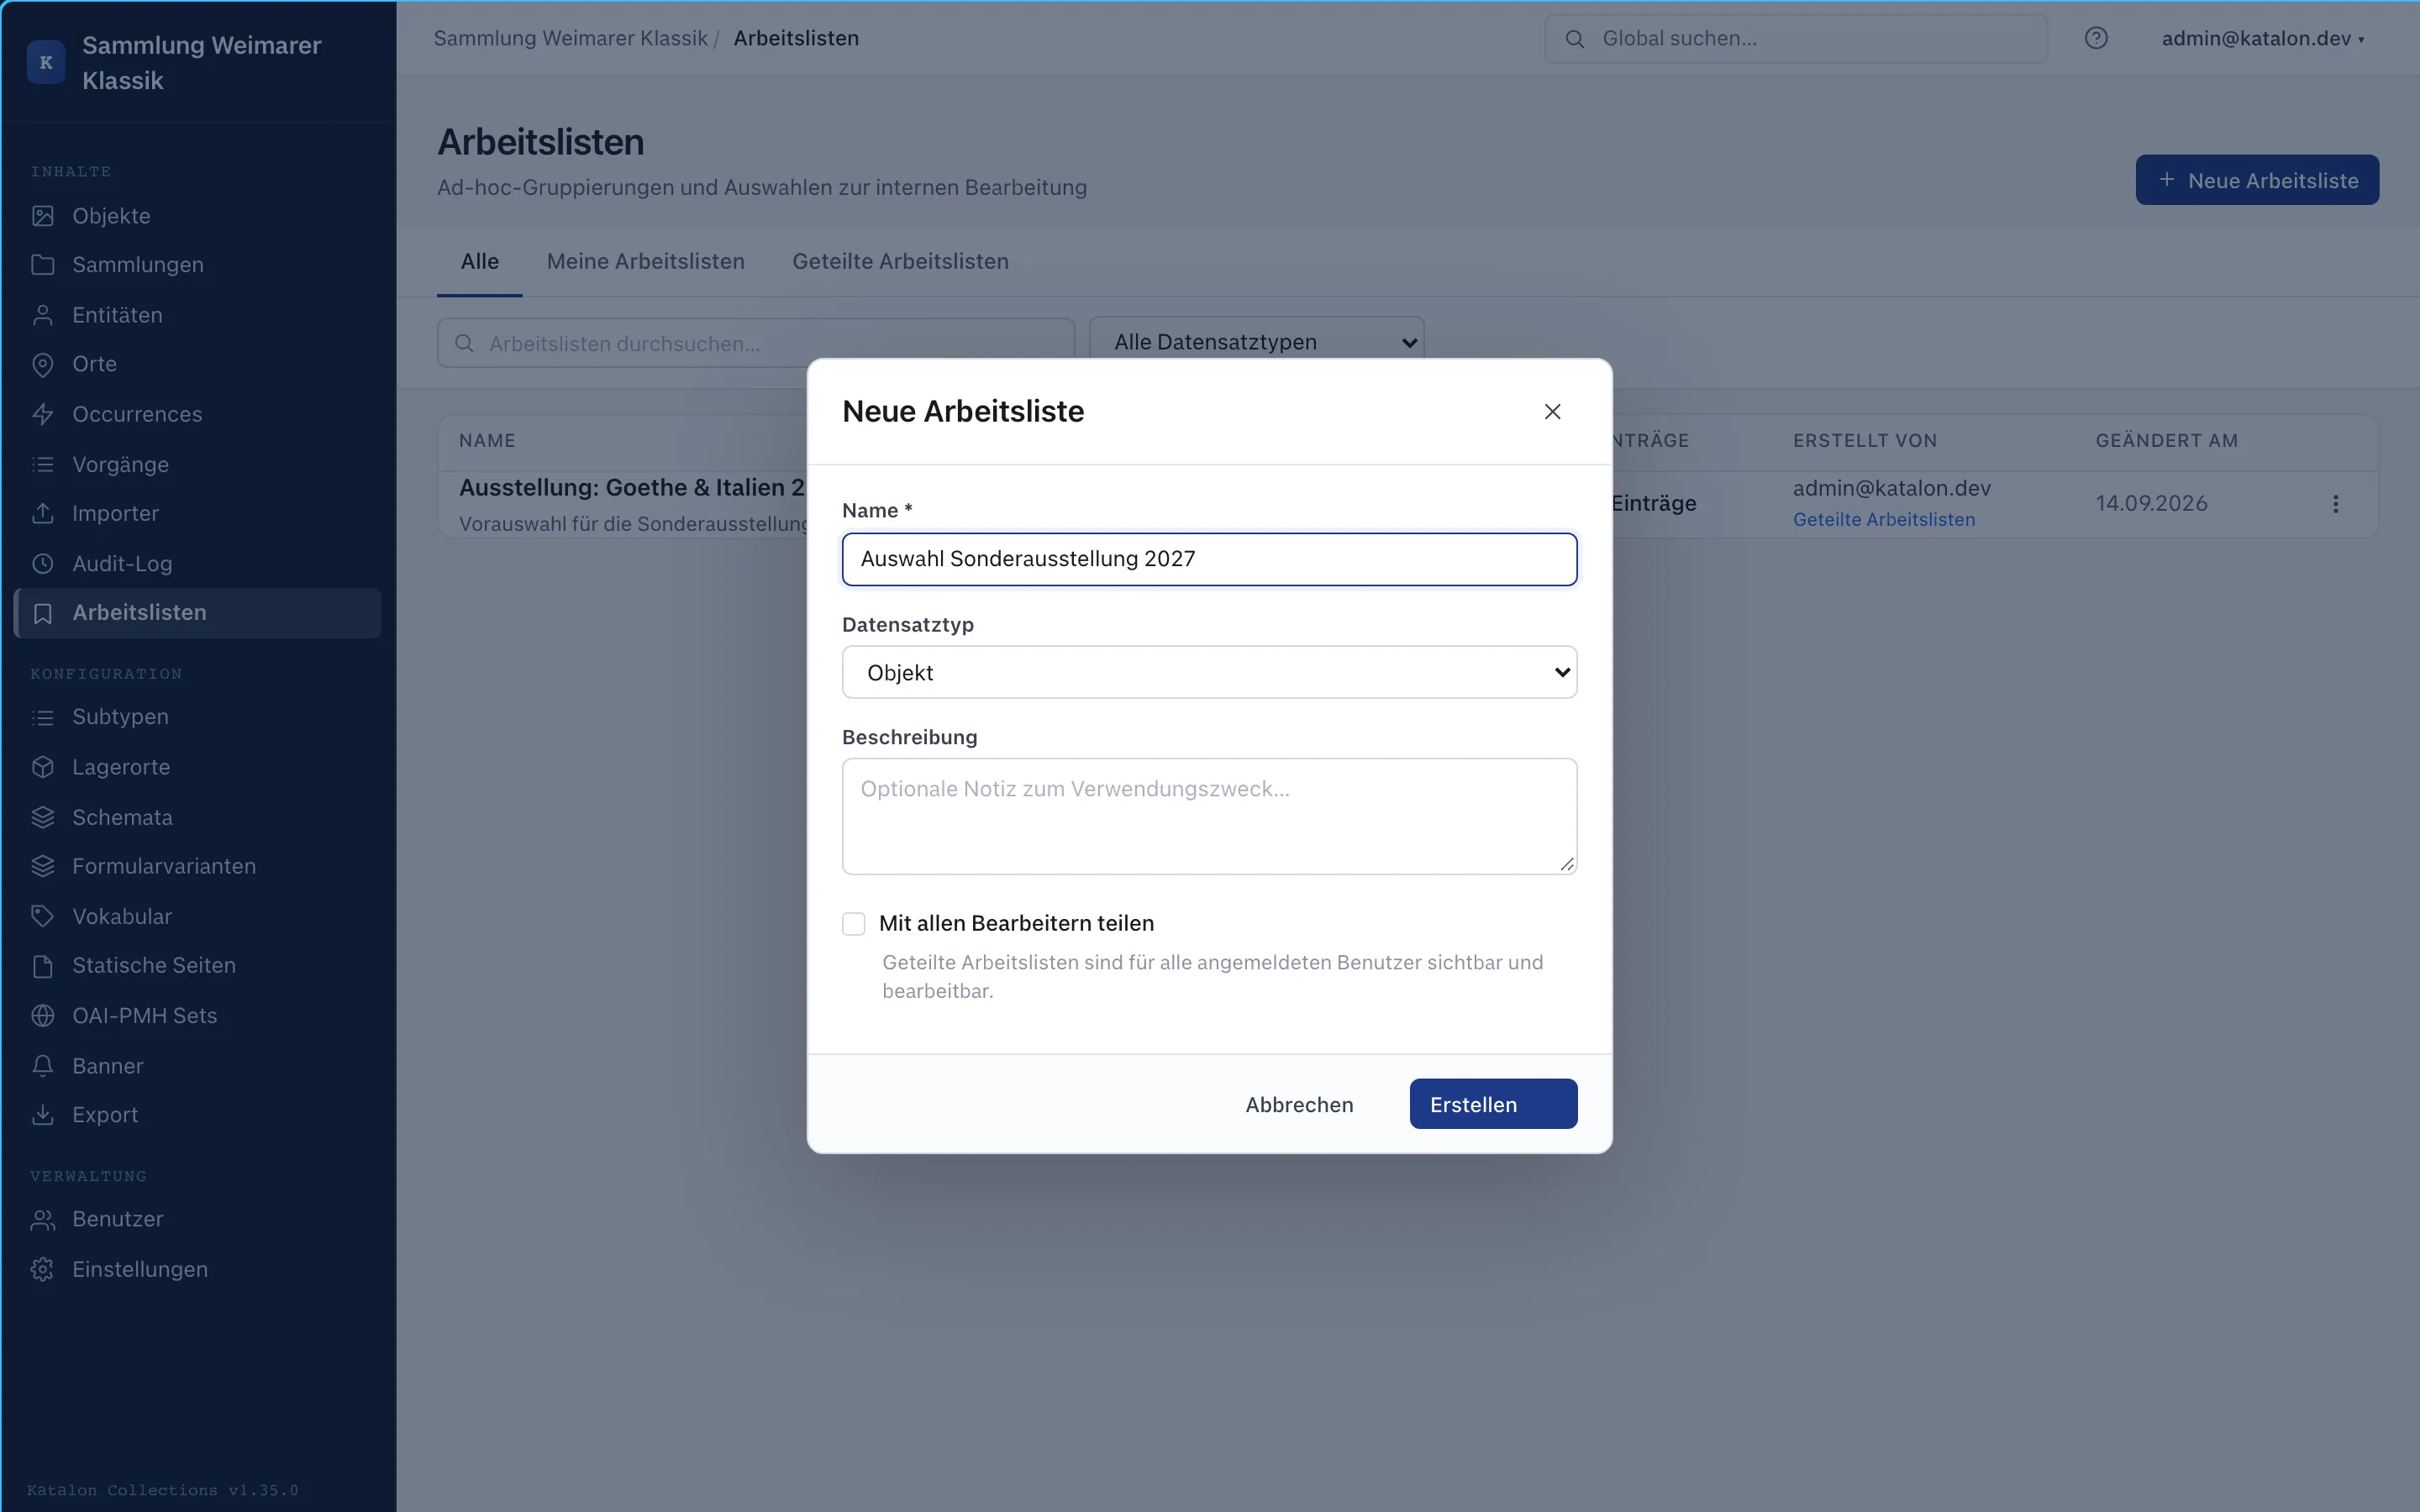Open Einstellungen in the sidebar

pos(197,1269)
